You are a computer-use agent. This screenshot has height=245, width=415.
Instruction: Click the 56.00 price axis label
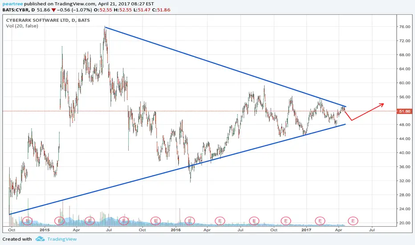(x=405, y=97)
